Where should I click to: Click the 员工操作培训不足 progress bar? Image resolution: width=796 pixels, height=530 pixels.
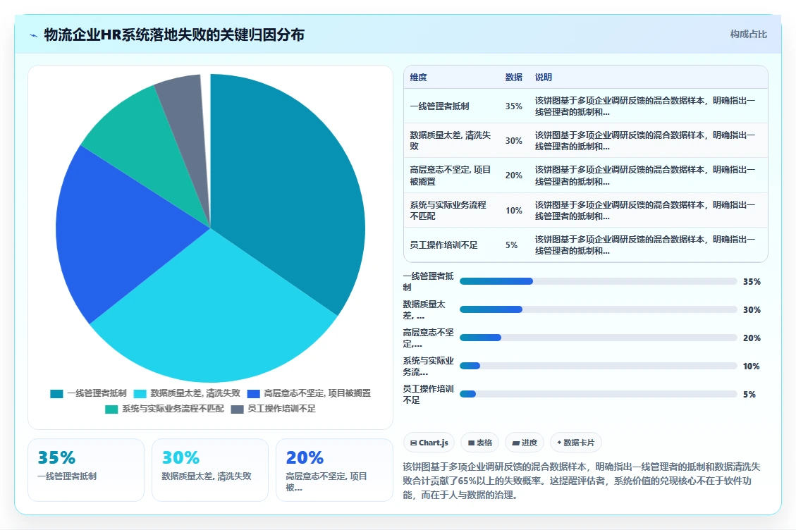click(598, 394)
